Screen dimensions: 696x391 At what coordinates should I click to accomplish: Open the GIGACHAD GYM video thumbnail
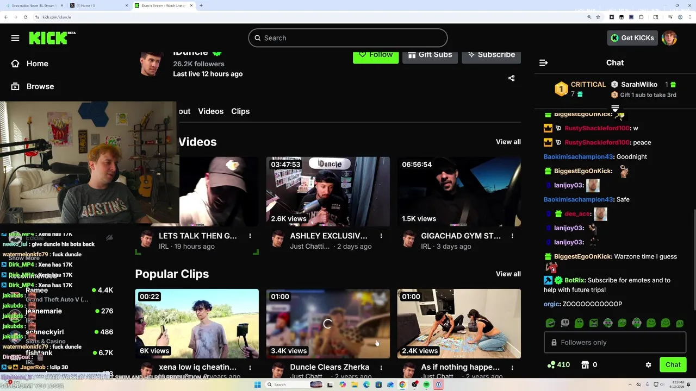(459, 191)
